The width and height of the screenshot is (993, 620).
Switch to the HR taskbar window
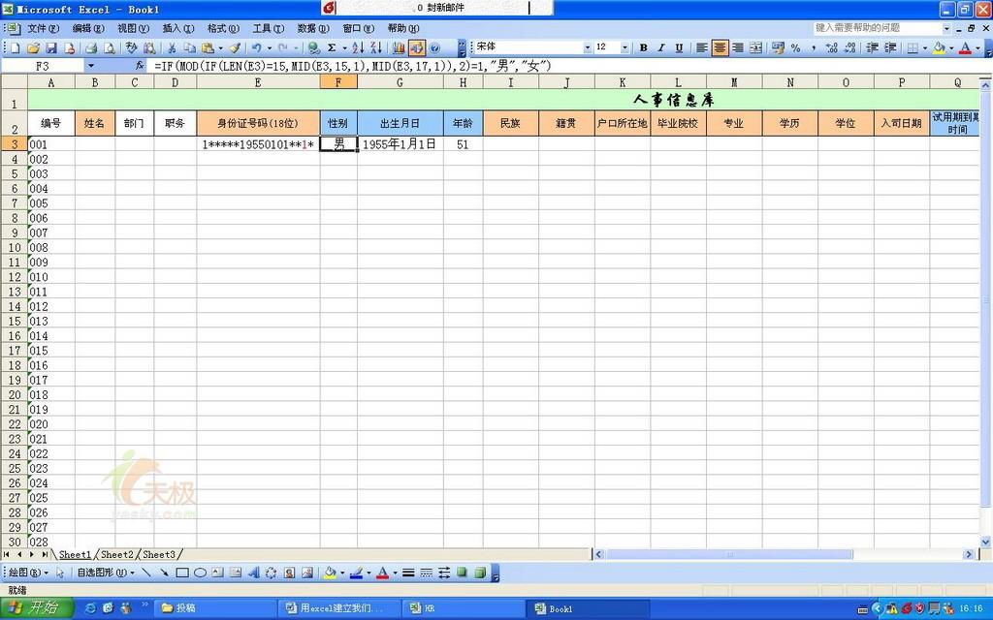pyautogui.click(x=464, y=608)
